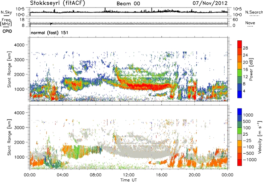Click power panel 'Slant Range [km]' label
The width and height of the screenshot is (263, 182).
(x=9, y=69)
